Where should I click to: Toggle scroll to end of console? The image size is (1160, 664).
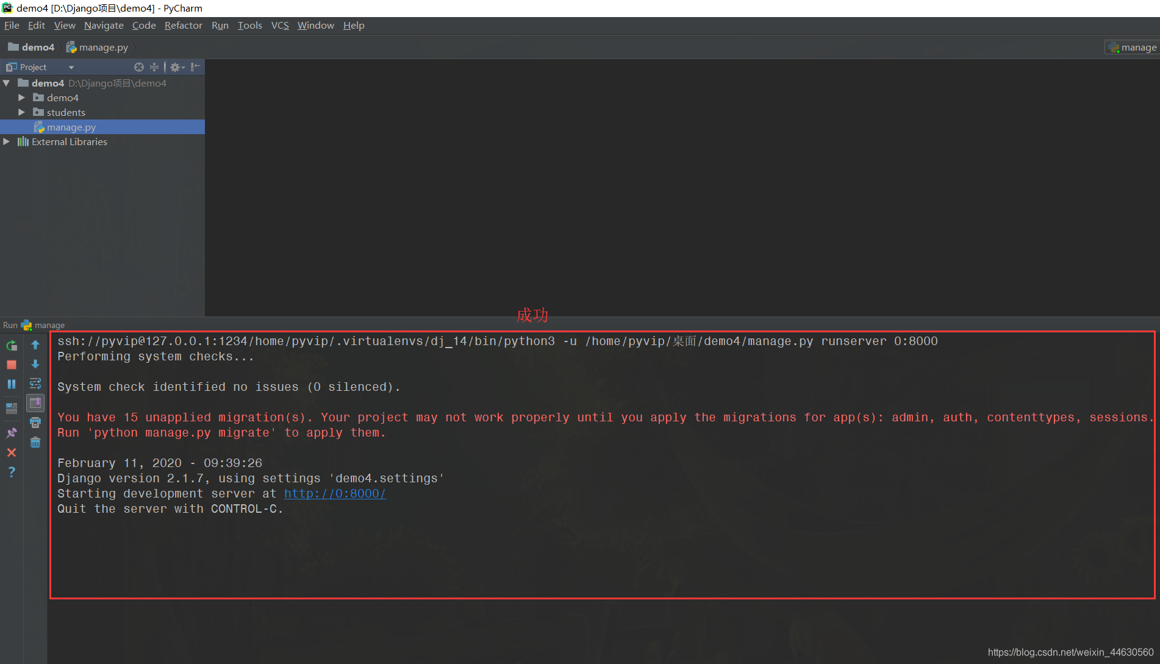pyautogui.click(x=35, y=403)
